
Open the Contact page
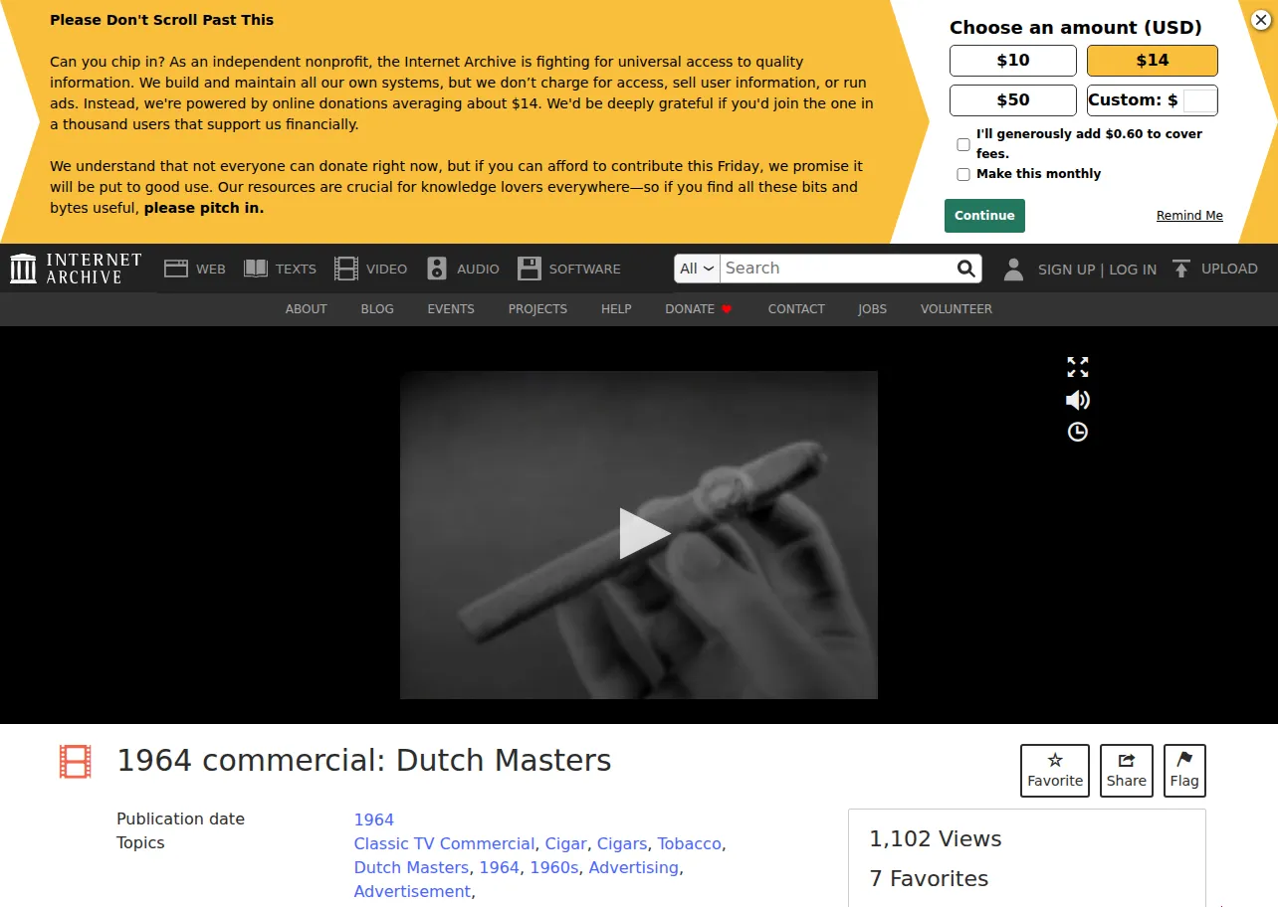pos(796,309)
